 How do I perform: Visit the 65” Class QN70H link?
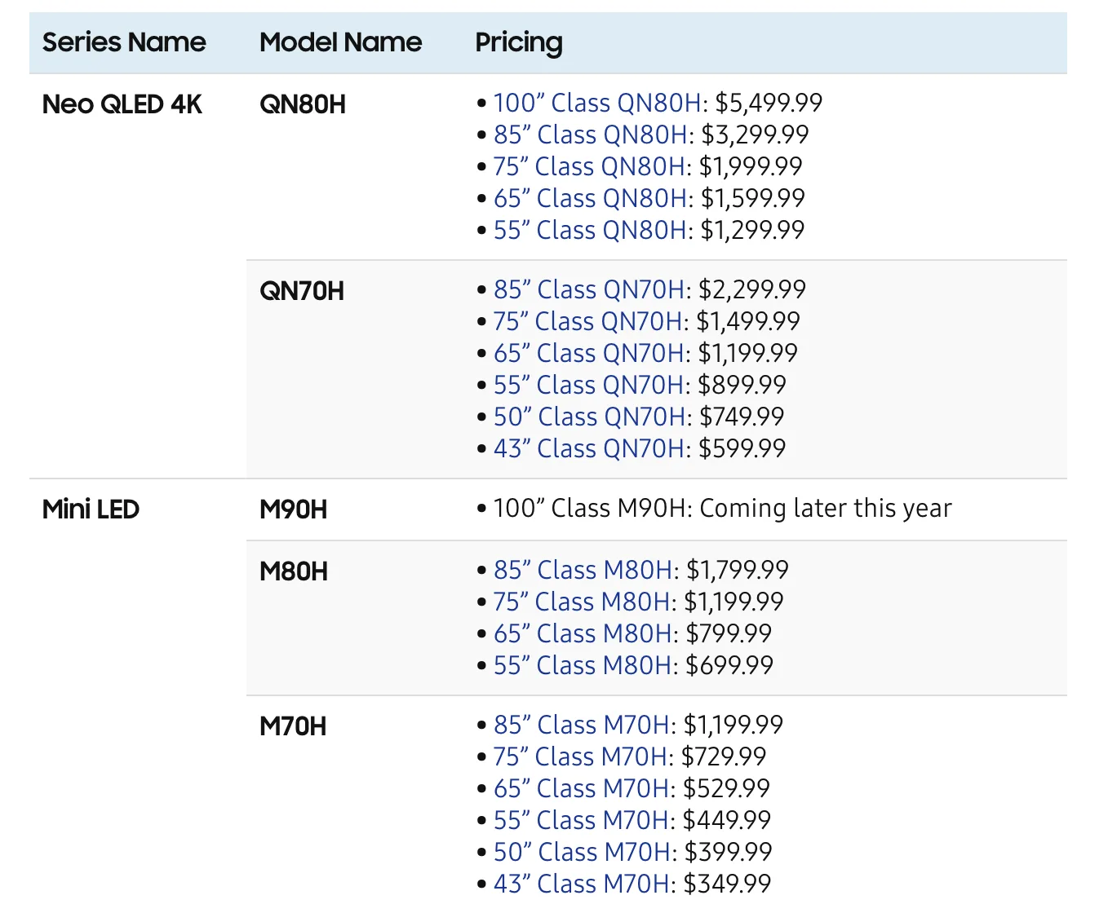(x=589, y=354)
